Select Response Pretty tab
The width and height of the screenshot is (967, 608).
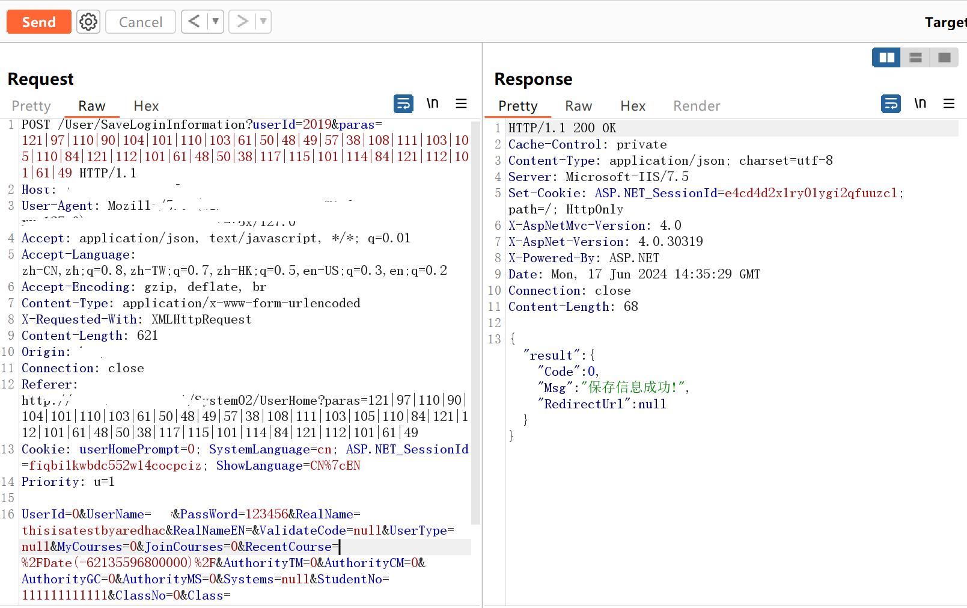[x=518, y=106]
